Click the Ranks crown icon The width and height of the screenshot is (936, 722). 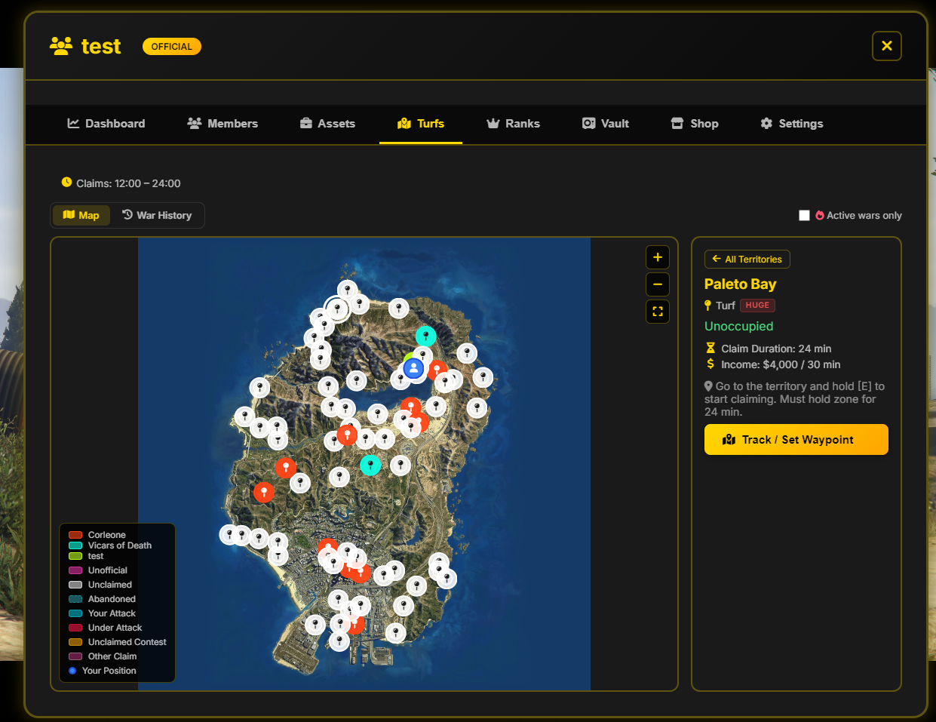(493, 123)
